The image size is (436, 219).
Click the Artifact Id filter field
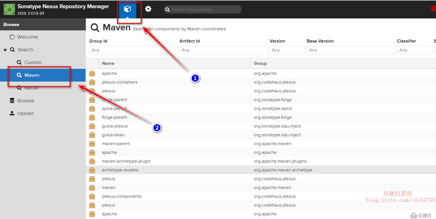tap(224, 50)
